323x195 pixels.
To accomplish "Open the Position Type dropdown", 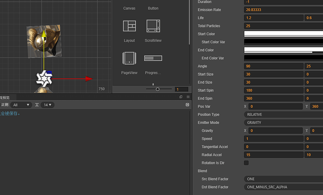I will tap(283, 114).
